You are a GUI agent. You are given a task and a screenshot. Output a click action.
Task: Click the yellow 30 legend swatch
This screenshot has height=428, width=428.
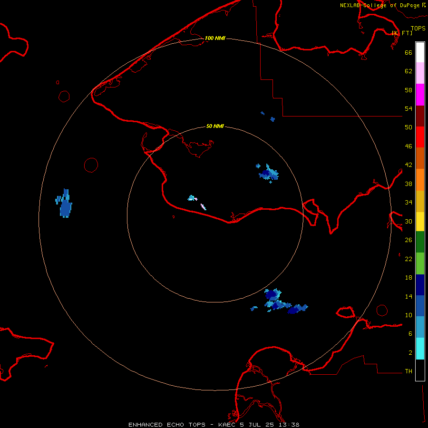coord(420,222)
